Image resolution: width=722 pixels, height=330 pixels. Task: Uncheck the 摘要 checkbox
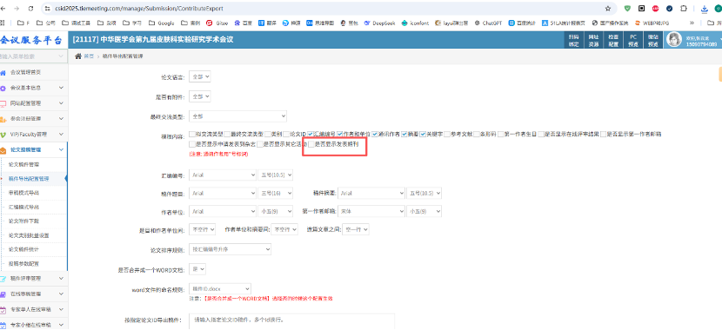404,135
